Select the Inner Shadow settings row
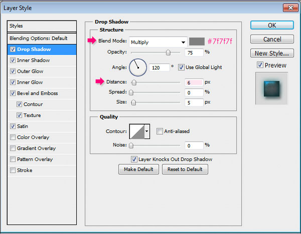301x234 pixels. [x=42, y=60]
